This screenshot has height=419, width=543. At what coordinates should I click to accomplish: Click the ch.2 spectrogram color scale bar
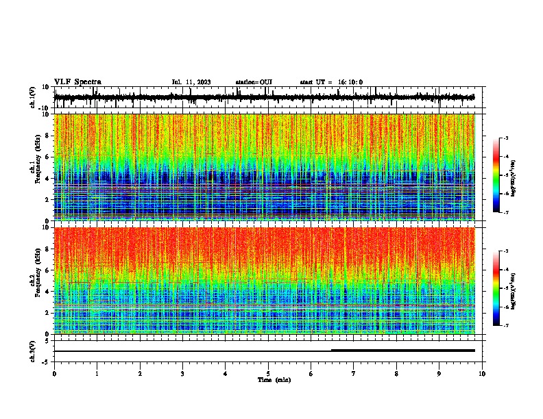(496, 288)
